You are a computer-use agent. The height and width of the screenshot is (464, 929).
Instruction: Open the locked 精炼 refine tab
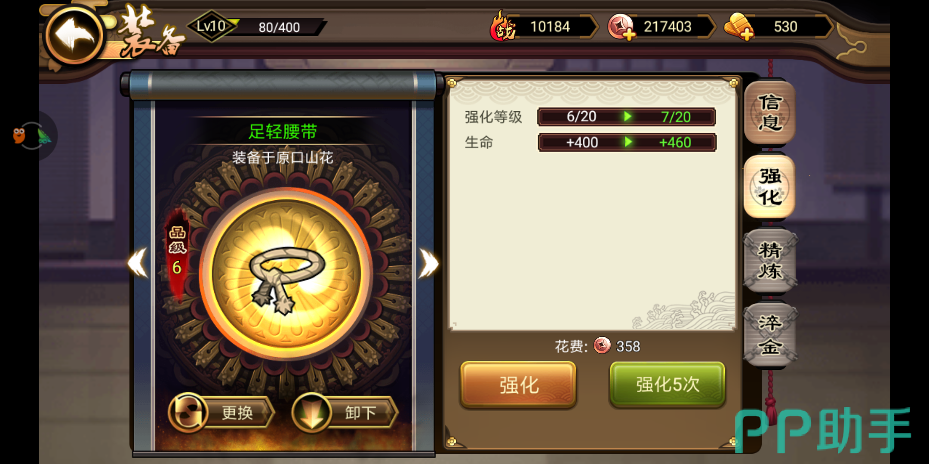tap(770, 260)
